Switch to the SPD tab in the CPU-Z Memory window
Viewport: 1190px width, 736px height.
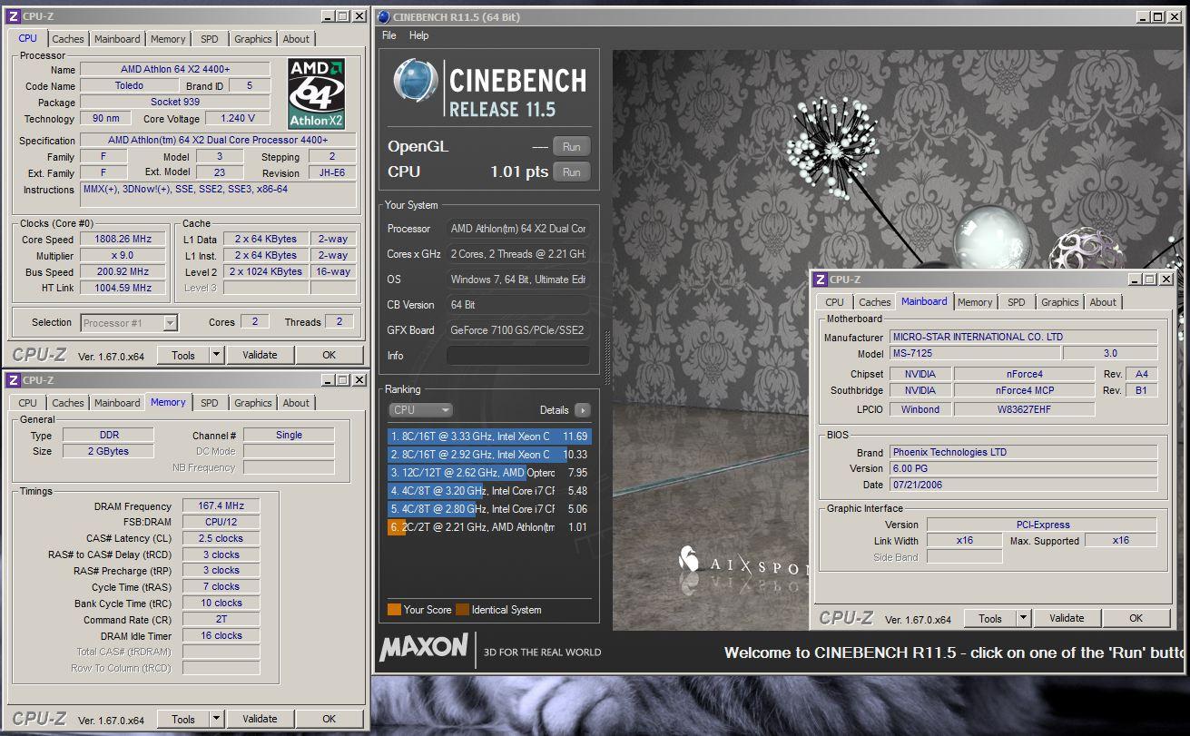coord(210,403)
